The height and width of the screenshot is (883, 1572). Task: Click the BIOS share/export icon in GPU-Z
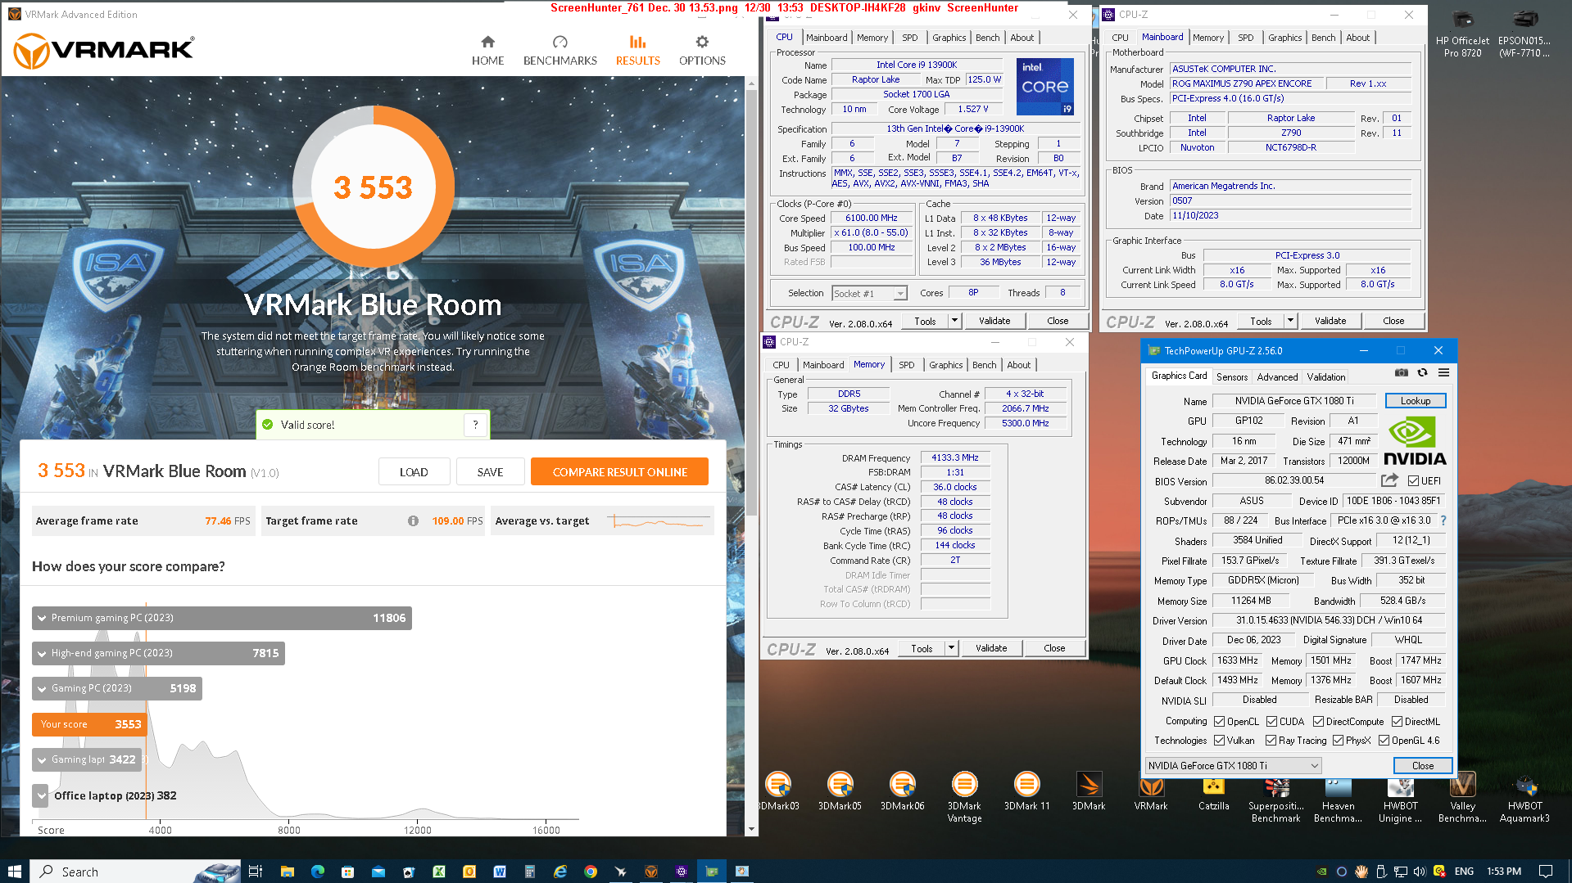click(x=1389, y=480)
